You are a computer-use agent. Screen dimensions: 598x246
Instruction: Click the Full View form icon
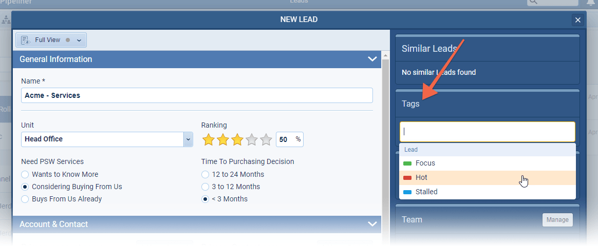point(25,40)
